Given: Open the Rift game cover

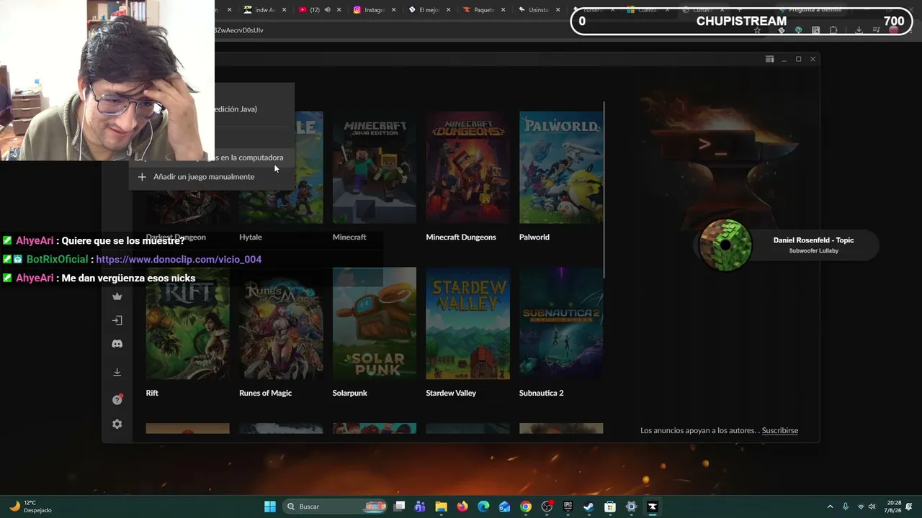Looking at the screenshot, I should [187, 323].
